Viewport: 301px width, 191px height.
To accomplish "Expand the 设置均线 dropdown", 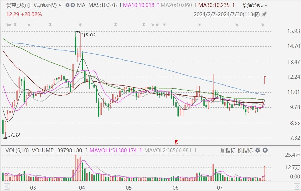I will point(255,5).
